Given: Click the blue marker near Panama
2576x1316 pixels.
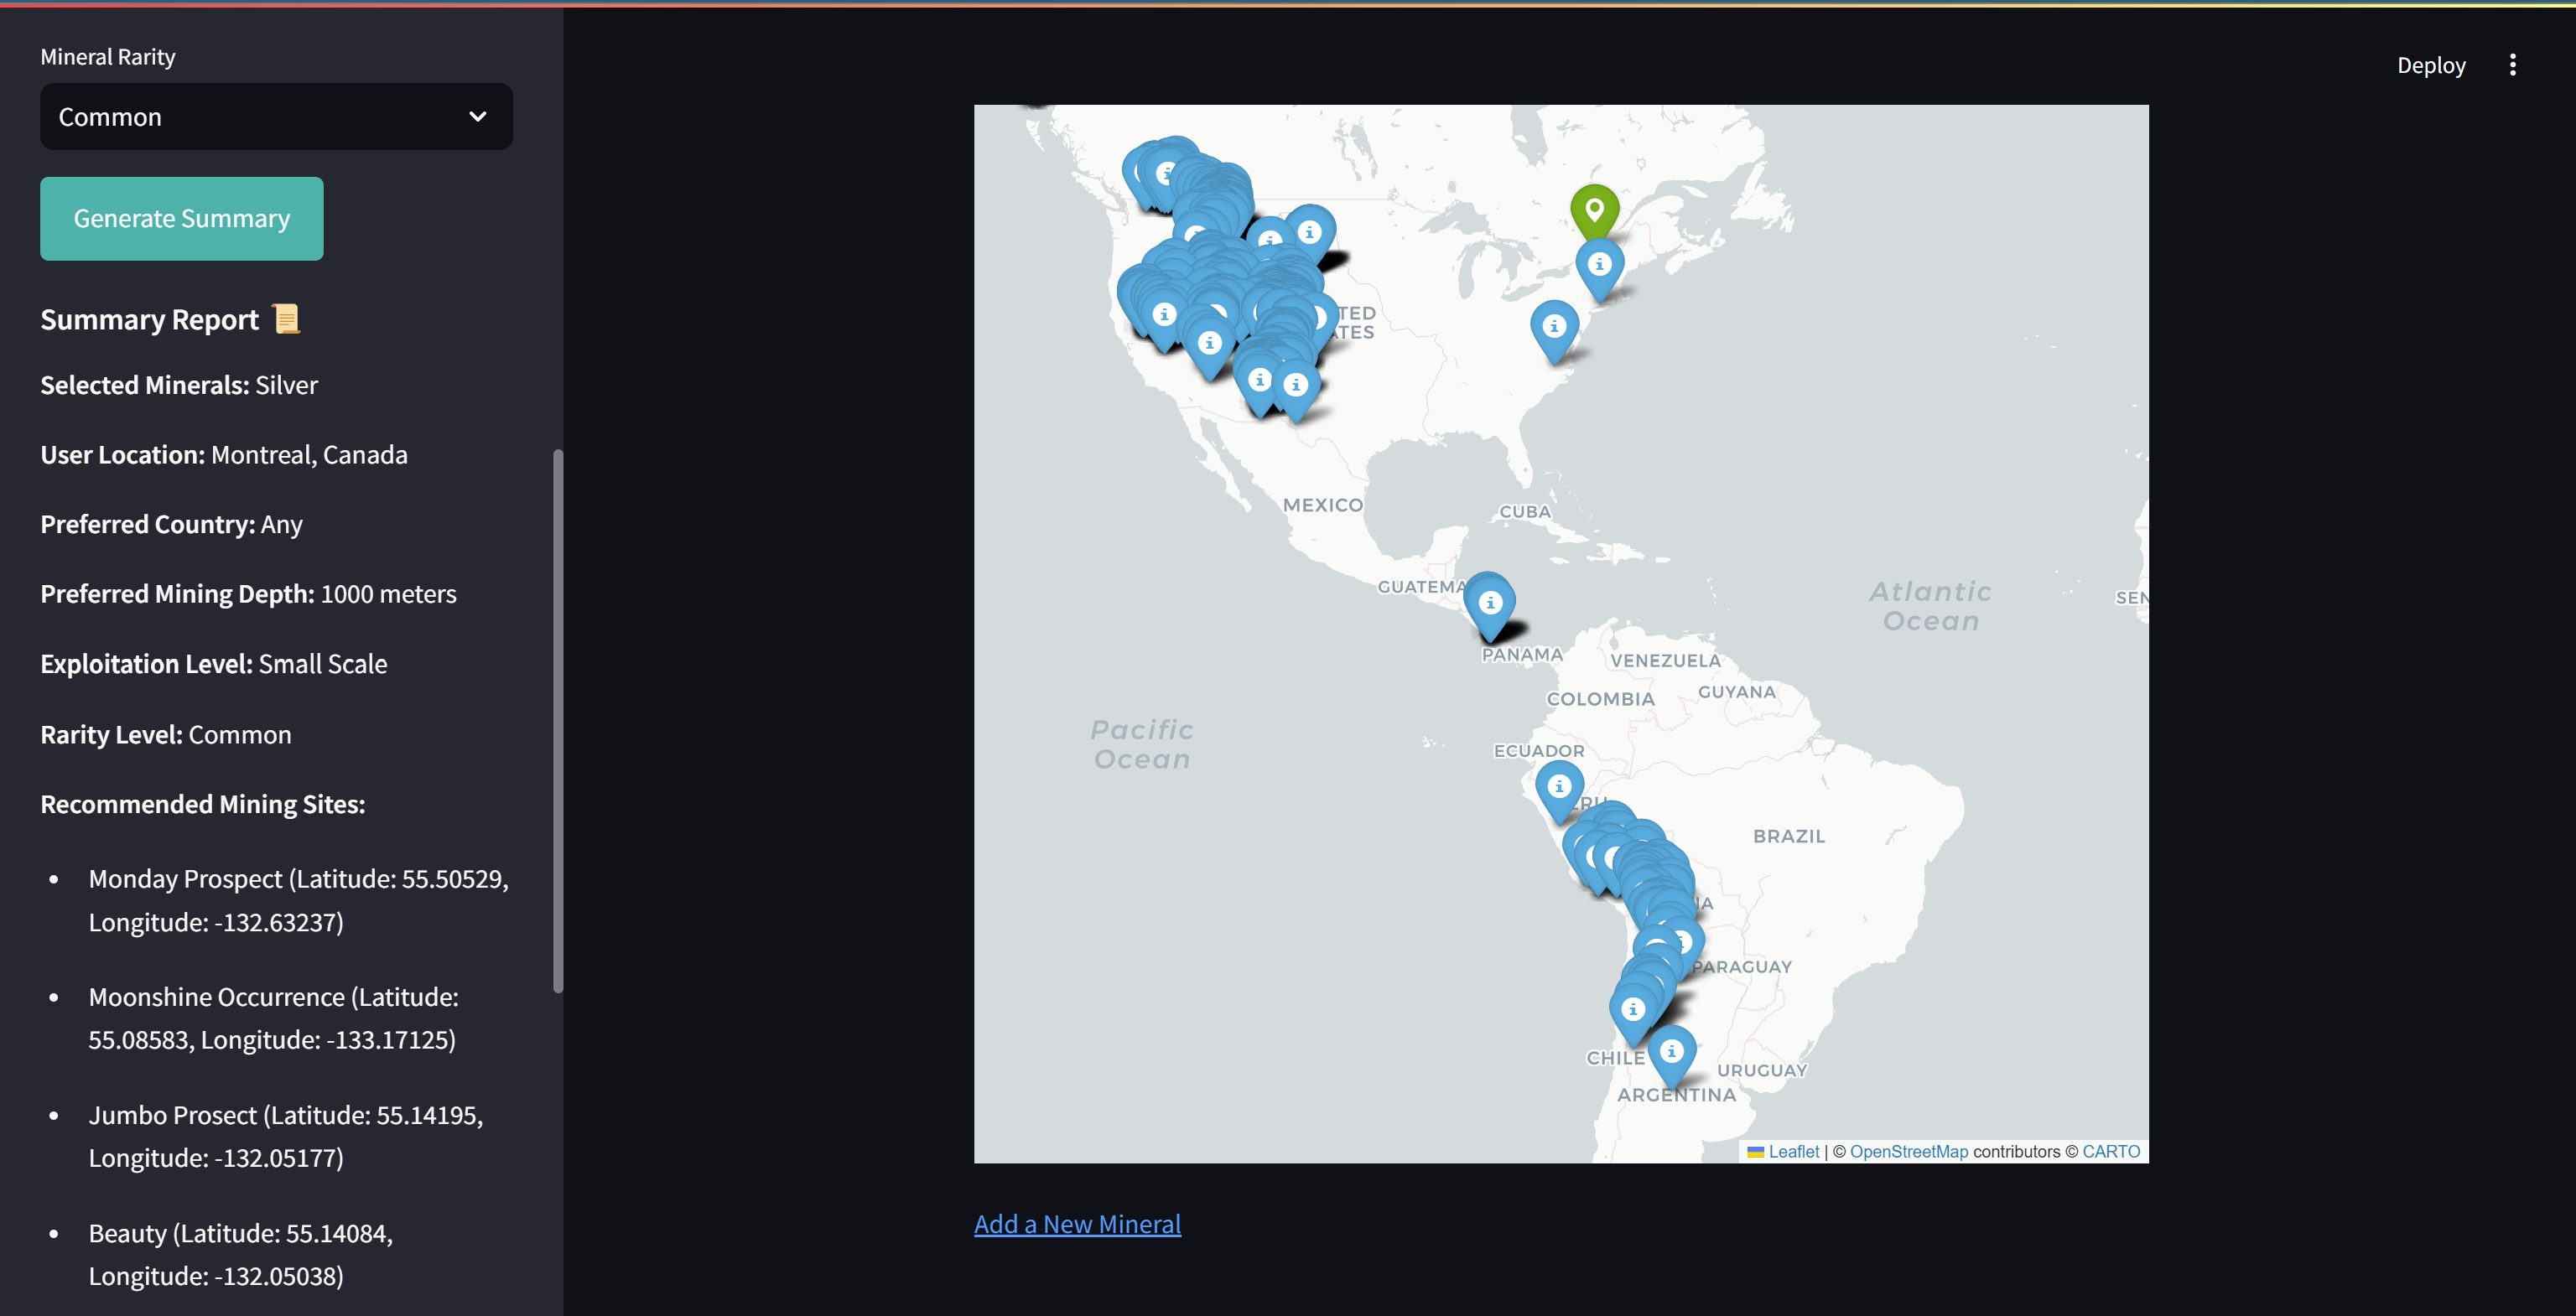Looking at the screenshot, I should [1490, 603].
